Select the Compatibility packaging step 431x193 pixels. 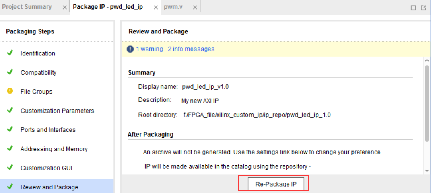(x=39, y=73)
